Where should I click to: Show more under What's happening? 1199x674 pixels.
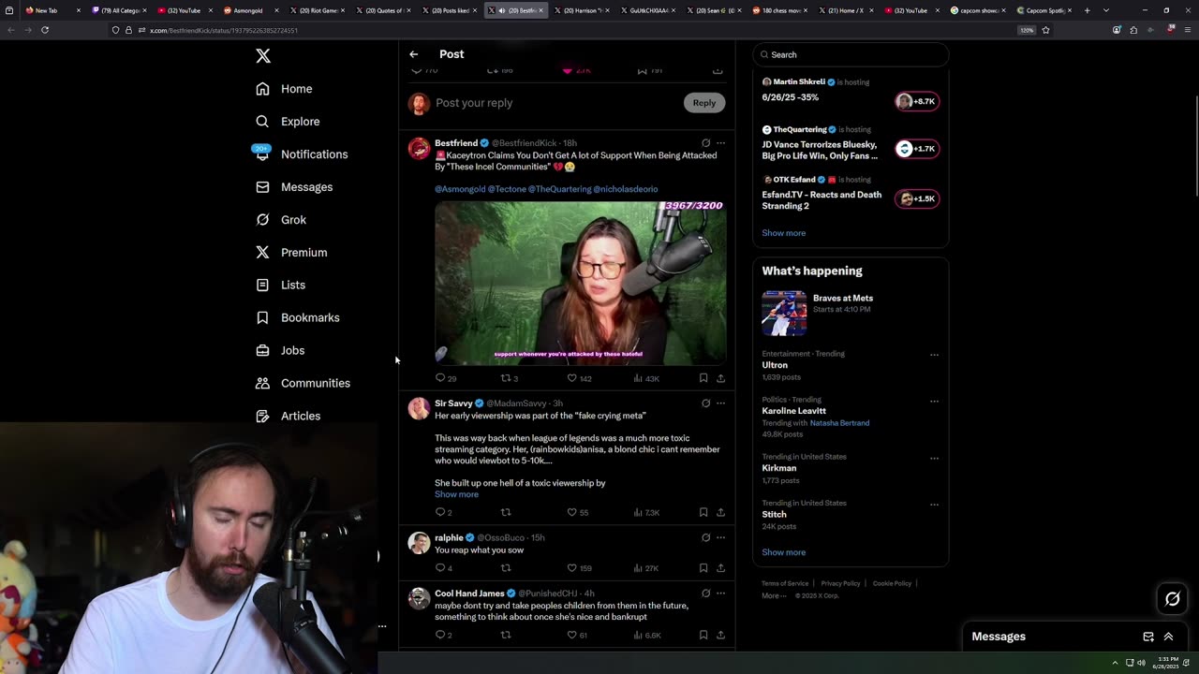point(783,552)
